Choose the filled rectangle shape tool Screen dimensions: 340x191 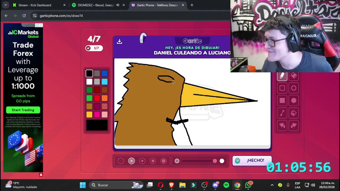click(x=282, y=101)
